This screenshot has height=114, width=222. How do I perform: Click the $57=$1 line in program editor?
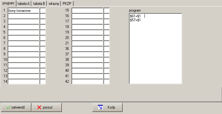135,20
